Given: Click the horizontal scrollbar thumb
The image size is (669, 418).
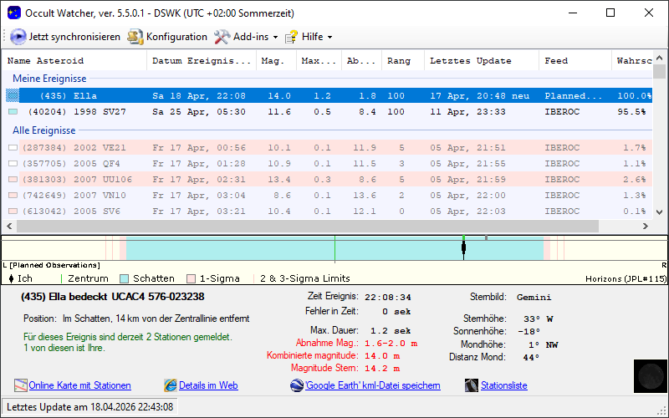Looking at the screenshot, I should click(x=307, y=226).
